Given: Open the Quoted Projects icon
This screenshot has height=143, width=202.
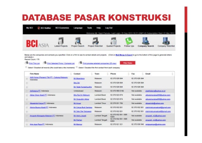Looking at the screenshot, I should pyautogui.click(x=113, y=41).
